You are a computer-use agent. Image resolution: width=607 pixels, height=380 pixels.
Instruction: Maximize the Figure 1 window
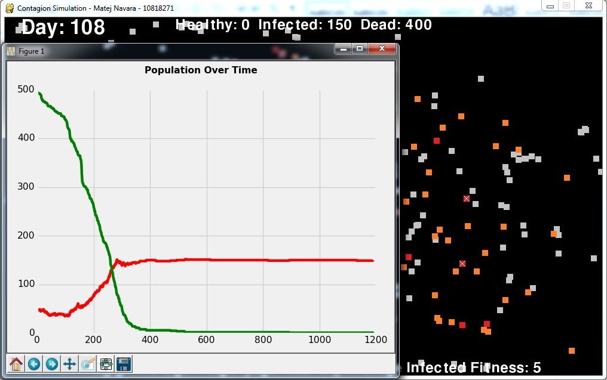click(x=360, y=50)
